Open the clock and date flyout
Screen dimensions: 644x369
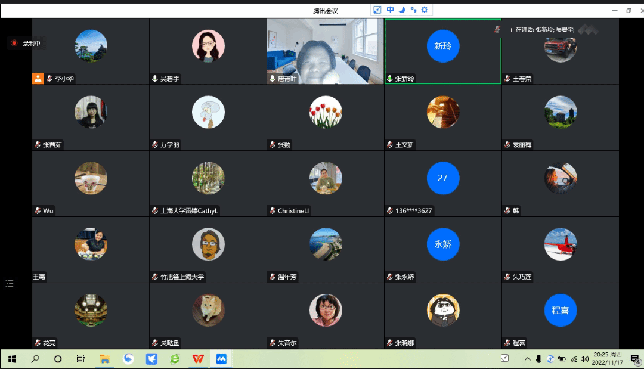(608, 359)
